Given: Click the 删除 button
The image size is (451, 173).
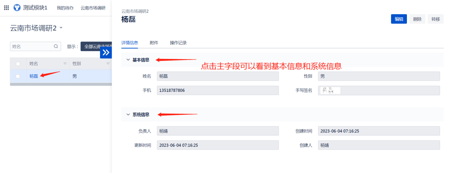Looking at the screenshot, I should click(417, 19).
